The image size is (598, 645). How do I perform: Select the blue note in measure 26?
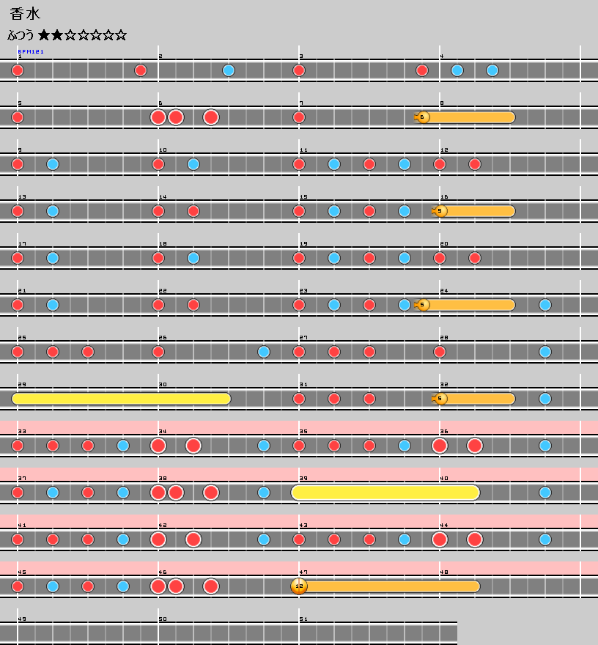pyautogui.click(x=264, y=352)
